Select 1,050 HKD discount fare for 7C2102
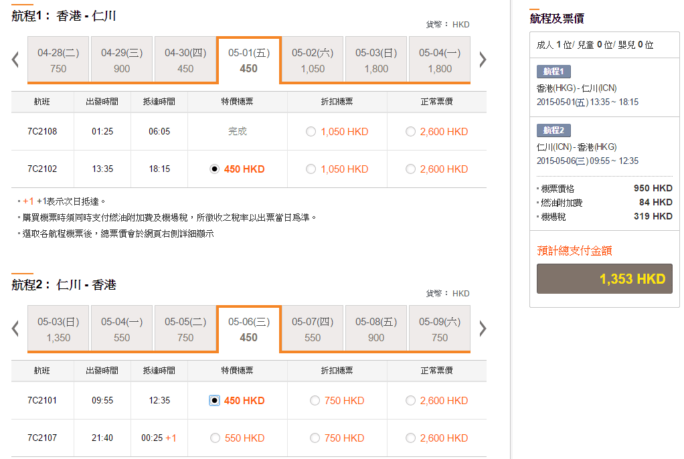Screen dimensions: 684x459 (x=311, y=169)
